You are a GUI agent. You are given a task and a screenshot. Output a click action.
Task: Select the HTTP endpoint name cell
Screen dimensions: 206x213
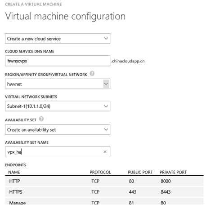[x=14, y=181]
